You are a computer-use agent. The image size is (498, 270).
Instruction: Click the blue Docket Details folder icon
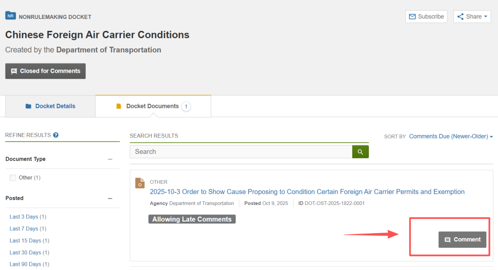[x=29, y=106]
